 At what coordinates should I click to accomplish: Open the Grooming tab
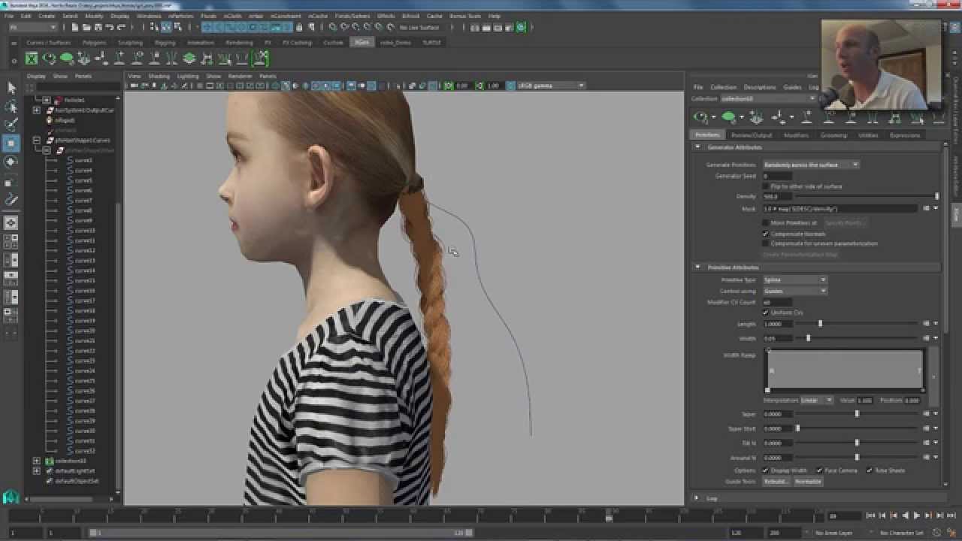833,135
